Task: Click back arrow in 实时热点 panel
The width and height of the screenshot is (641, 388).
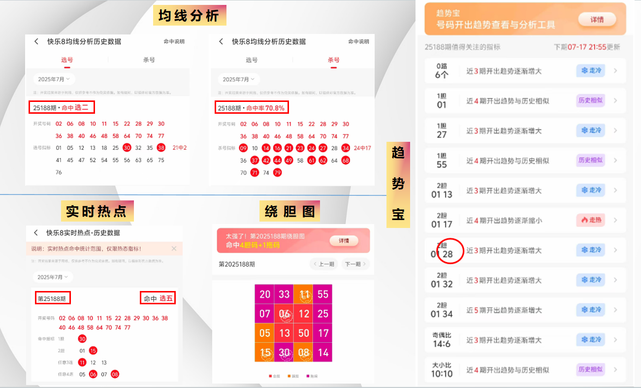Action: pyautogui.click(x=36, y=233)
